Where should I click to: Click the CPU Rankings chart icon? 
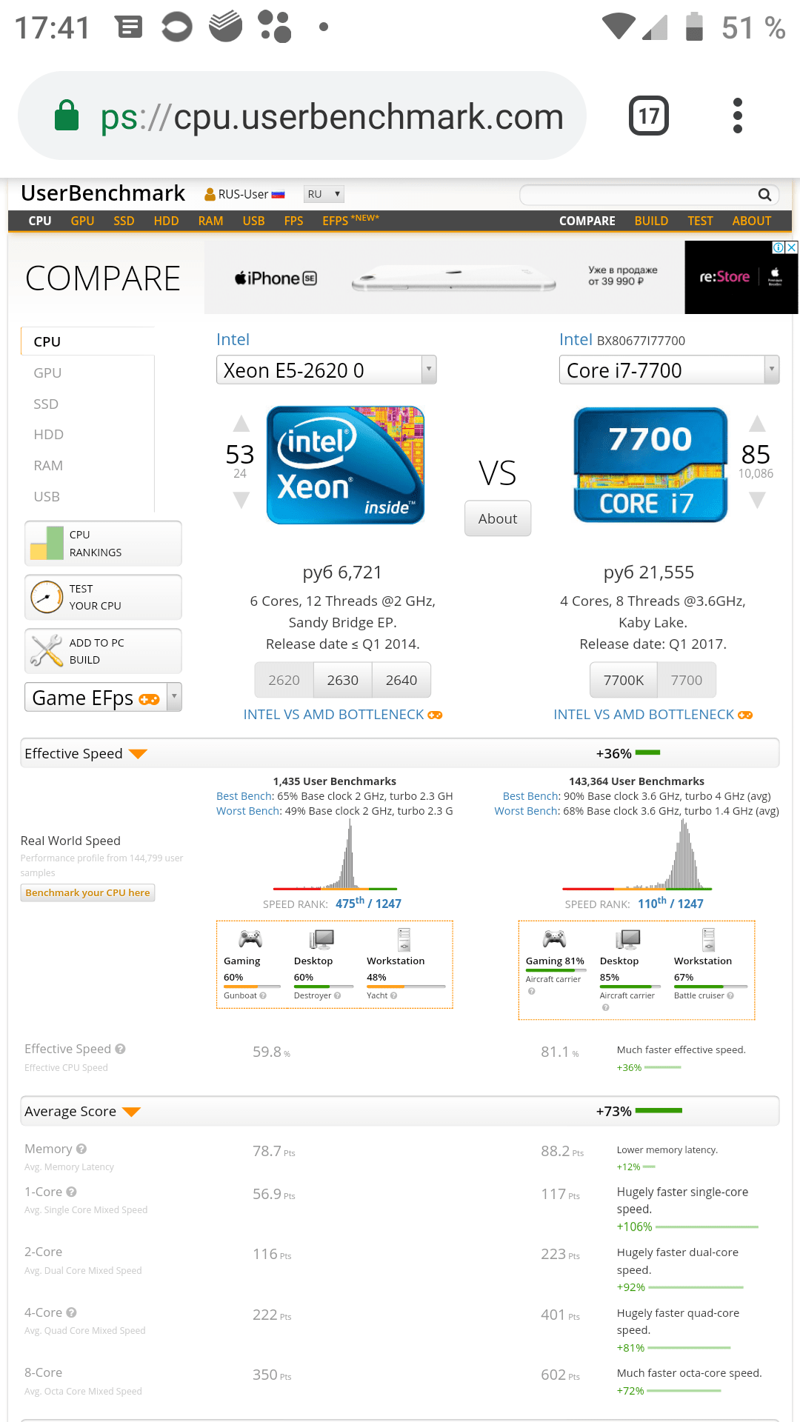point(47,544)
